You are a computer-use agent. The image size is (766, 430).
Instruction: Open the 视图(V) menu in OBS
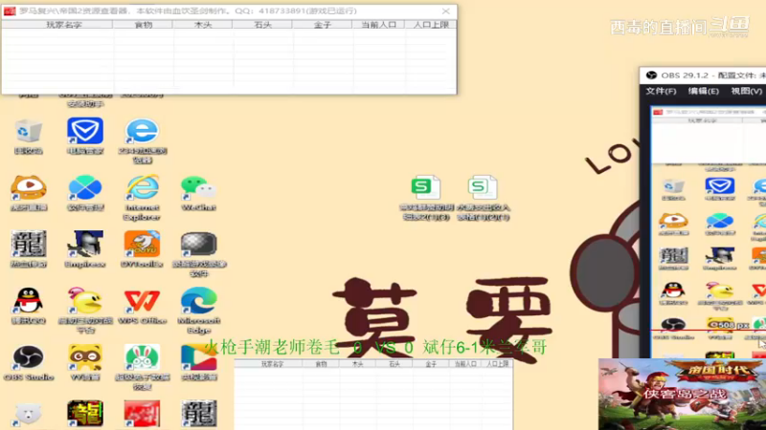746,91
